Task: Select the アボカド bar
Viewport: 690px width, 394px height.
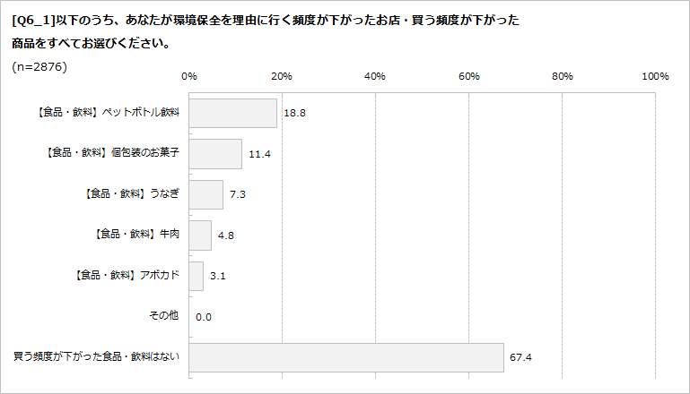Action: click(197, 276)
